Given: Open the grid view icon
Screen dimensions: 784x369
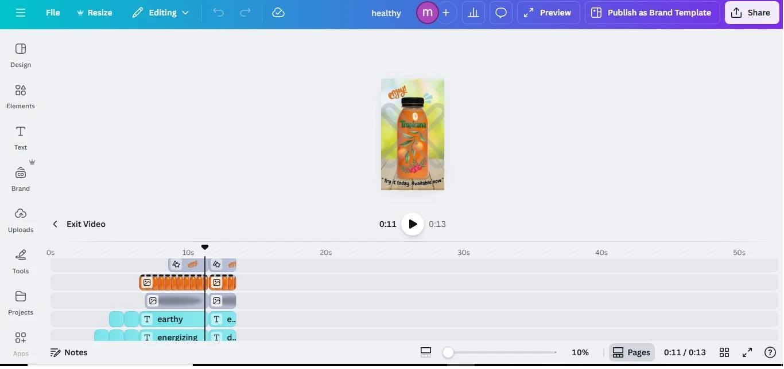Looking at the screenshot, I should (x=724, y=352).
